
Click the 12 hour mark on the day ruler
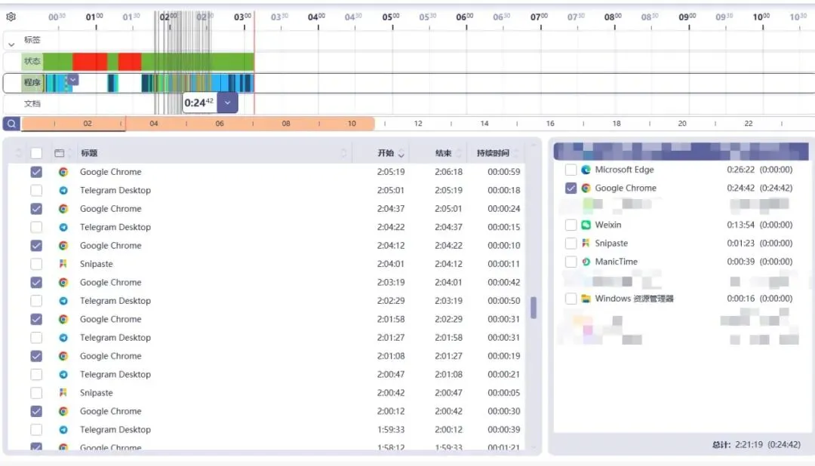(x=418, y=124)
